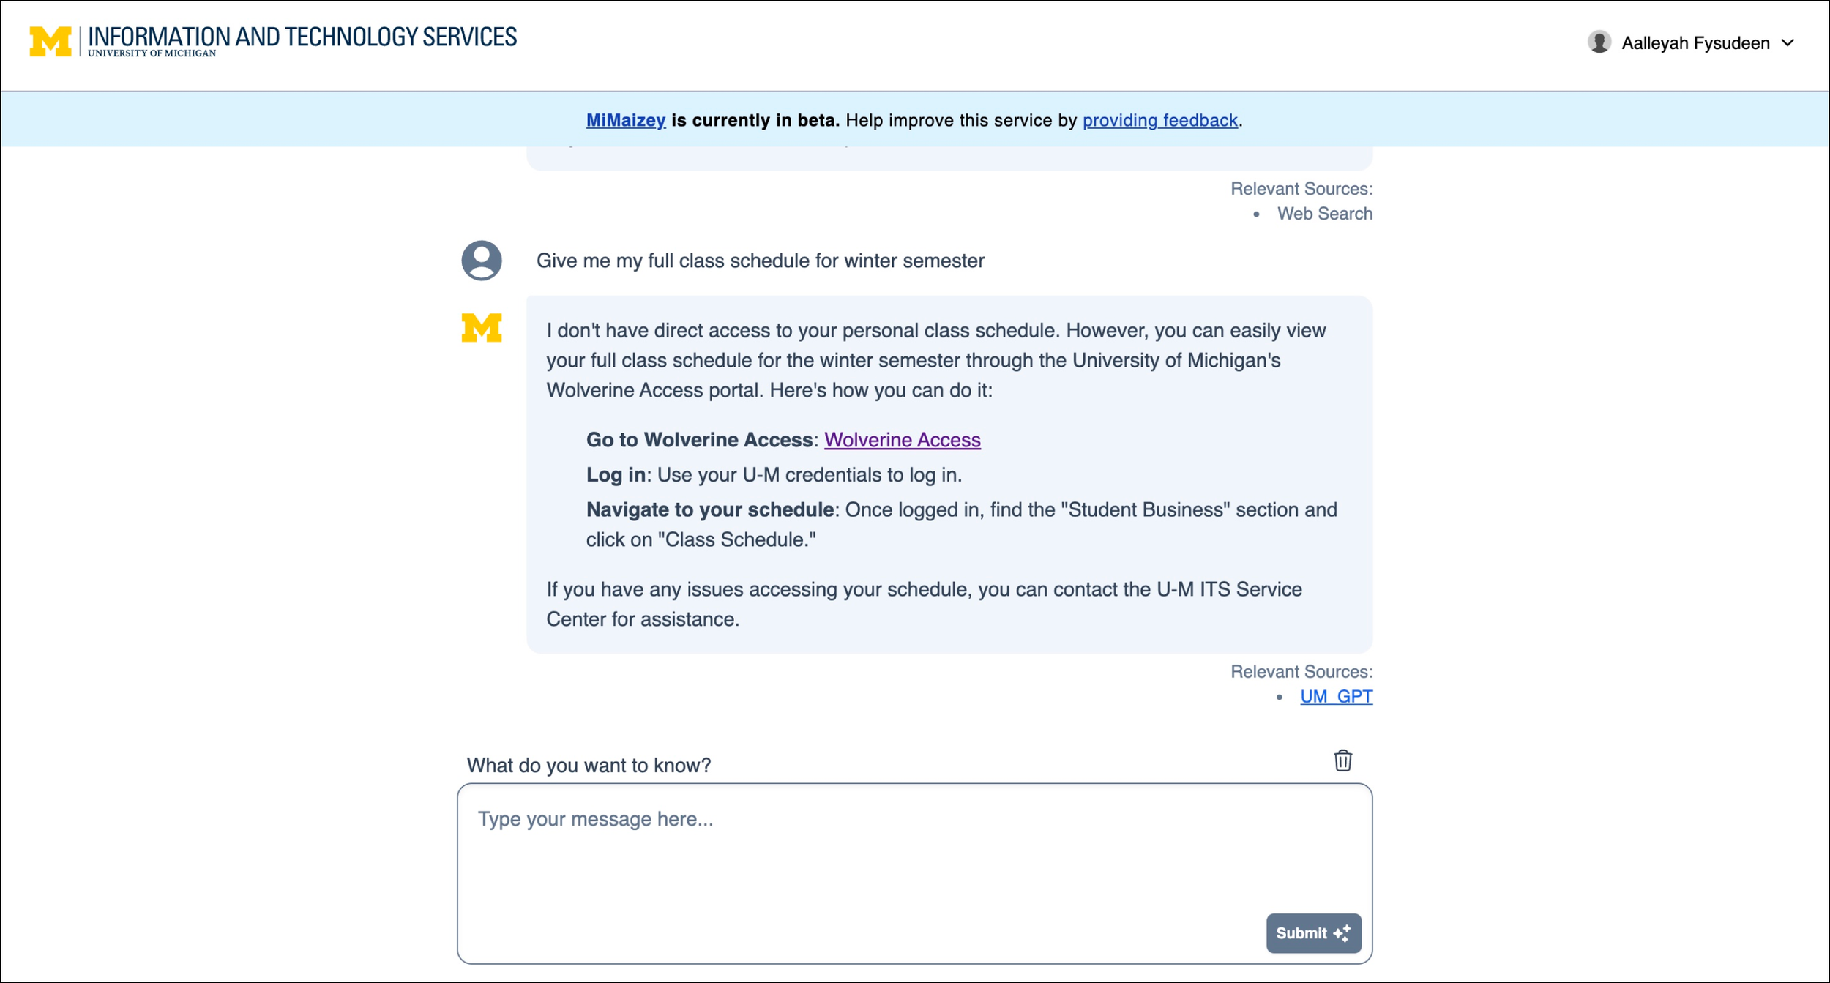The image size is (1830, 983).
Task: Click Information and Technology Services header title
Action: (x=302, y=37)
